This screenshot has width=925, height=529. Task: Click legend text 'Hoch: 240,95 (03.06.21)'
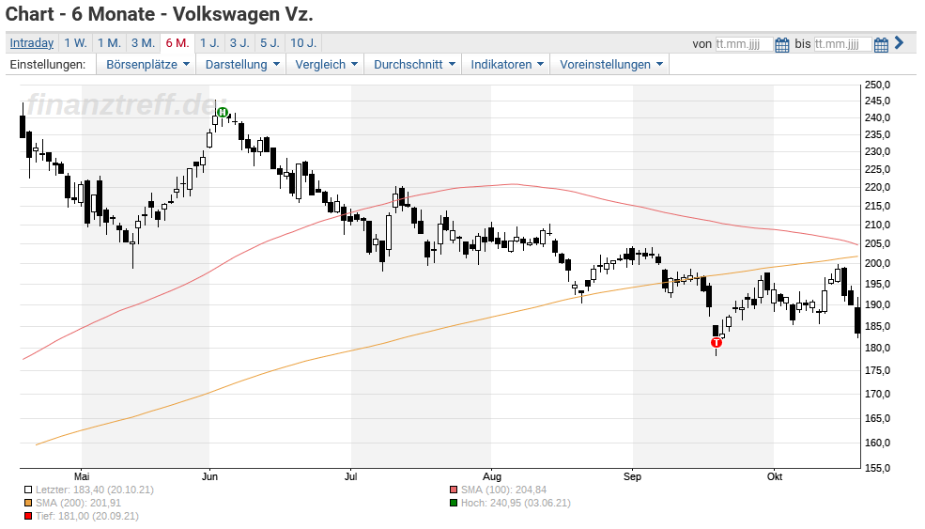click(x=516, y=503)
